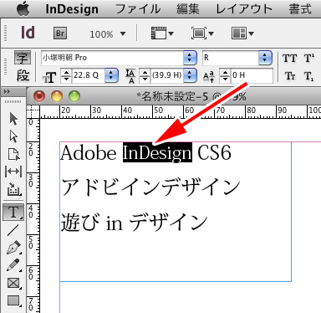
Task: Click the font size icon
Action: [x=49, y=77]
